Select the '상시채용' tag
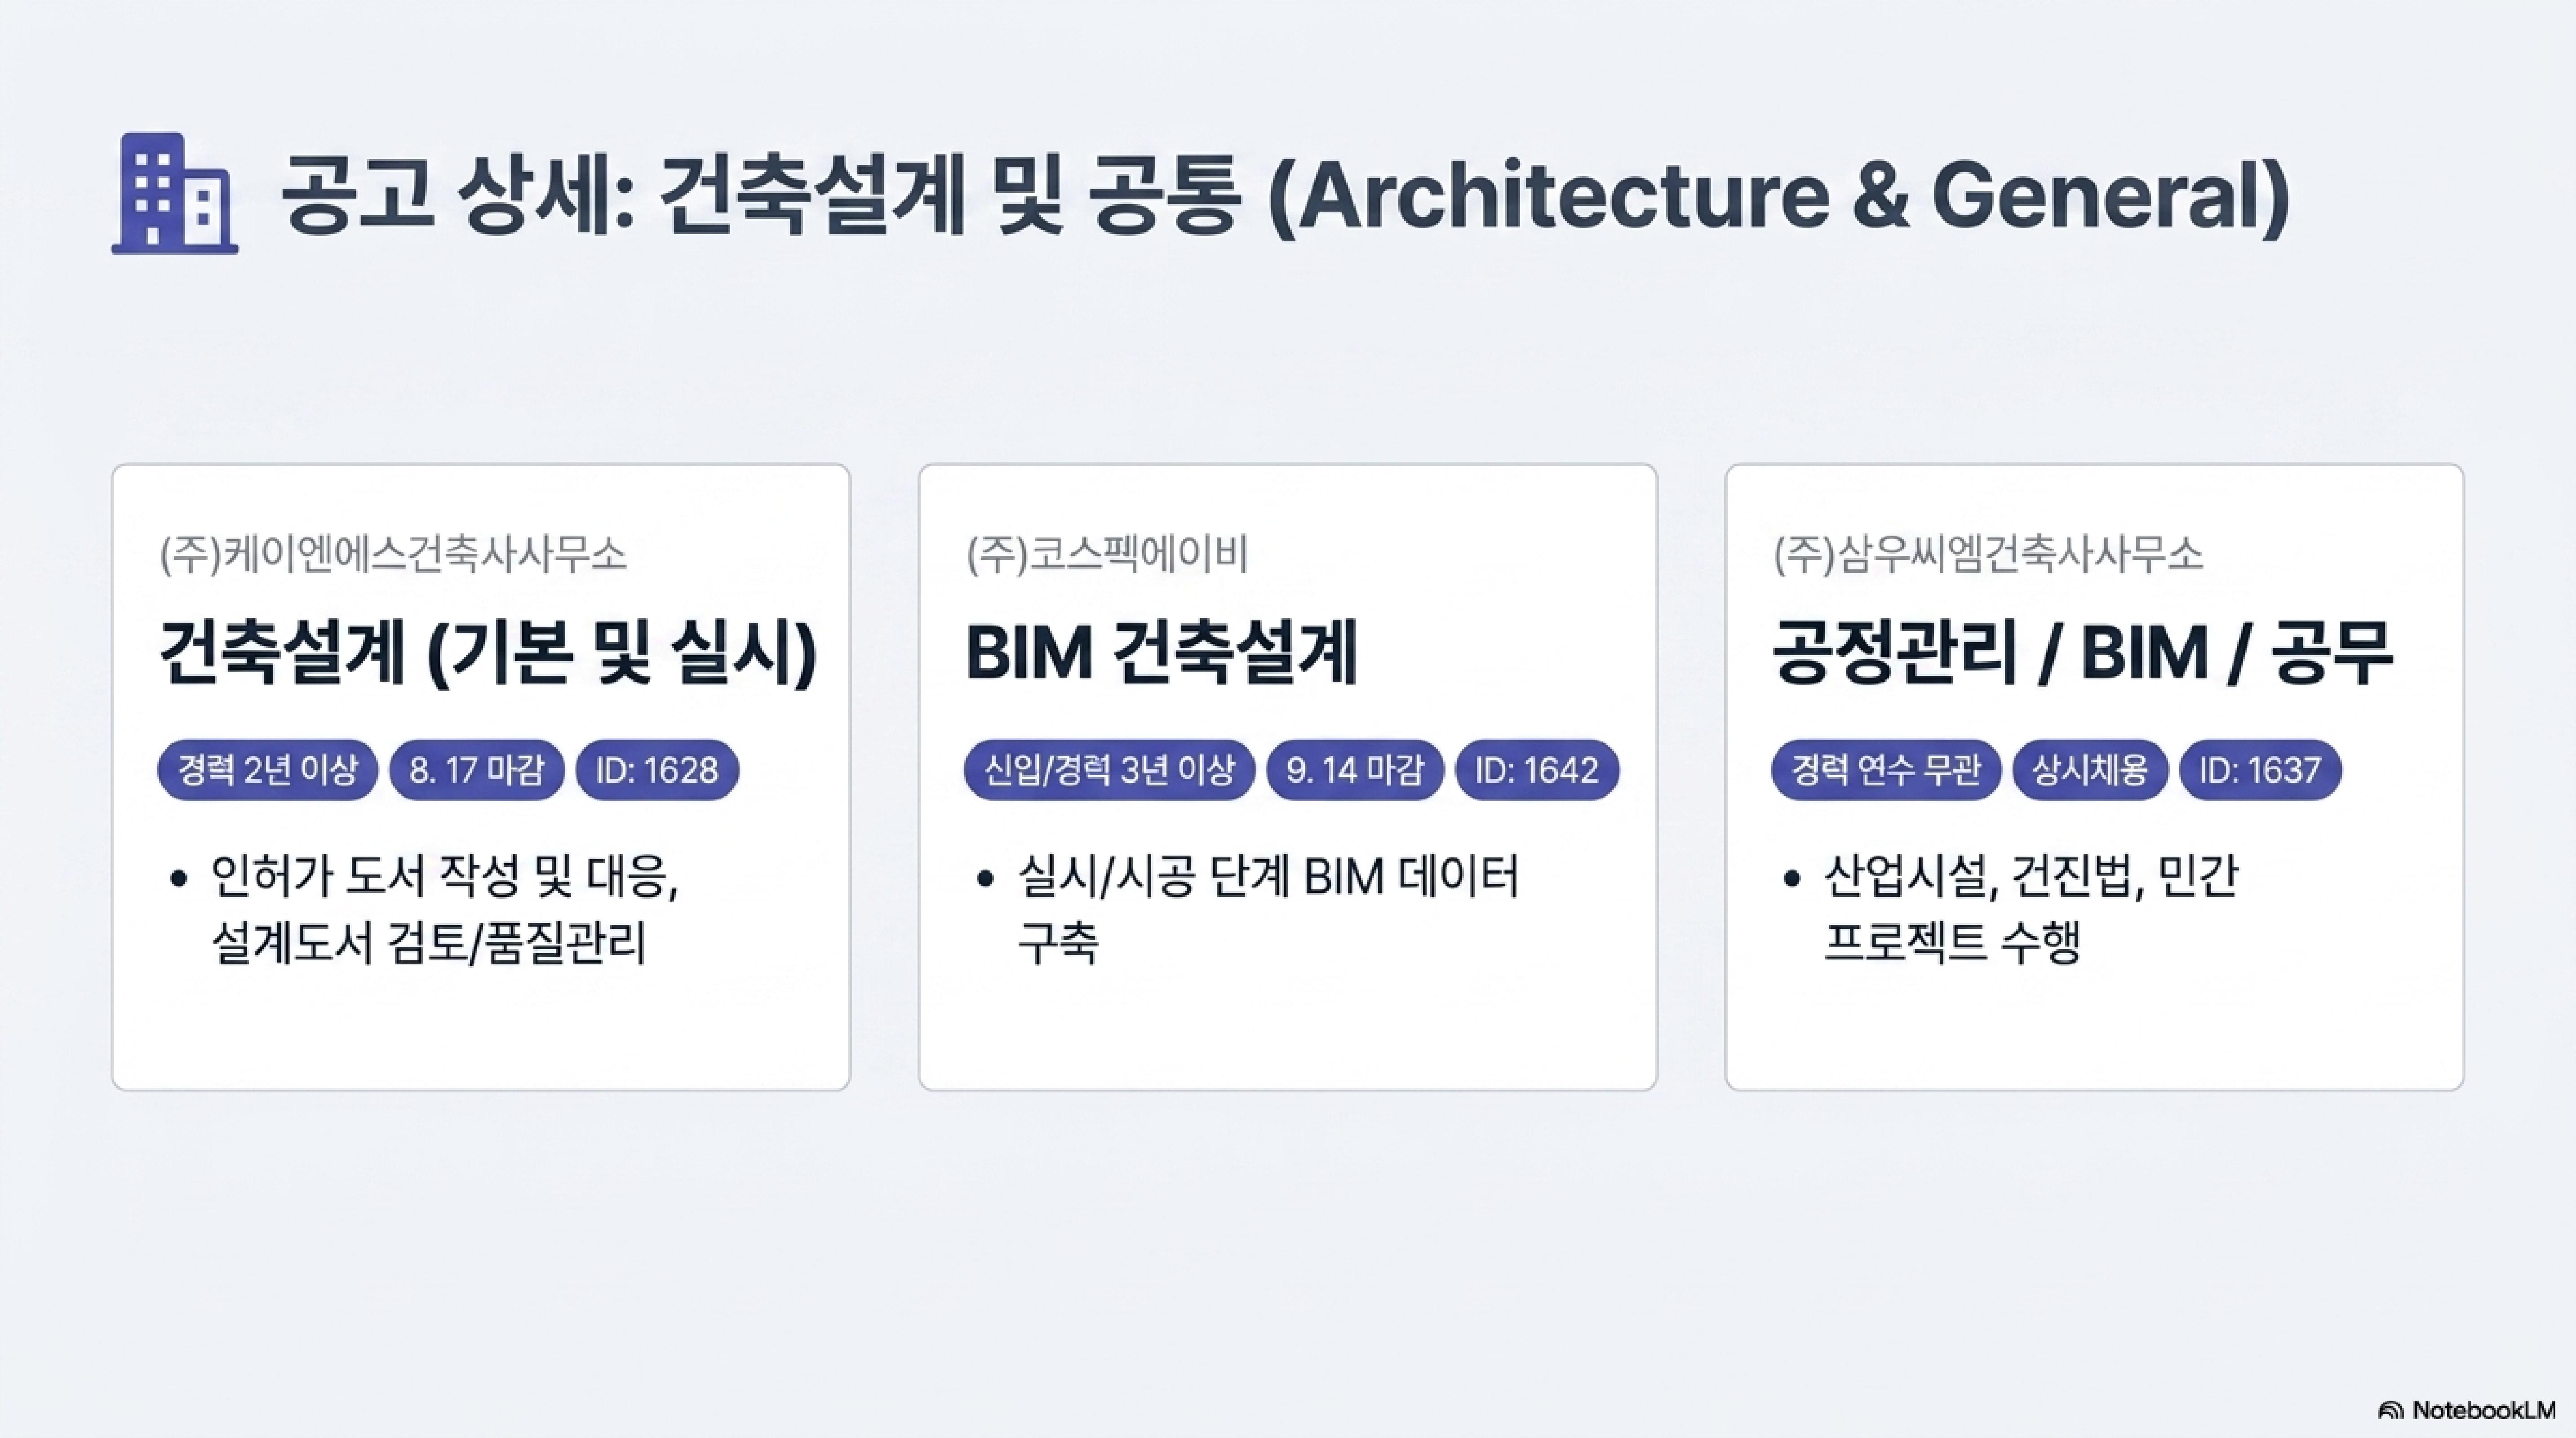 [x=2090, y=770]
